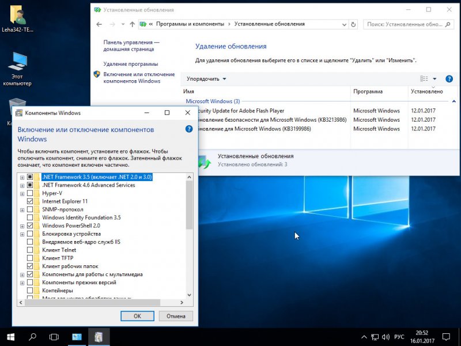
Task: Sort updates by Имя column
Action: point(266,92)
